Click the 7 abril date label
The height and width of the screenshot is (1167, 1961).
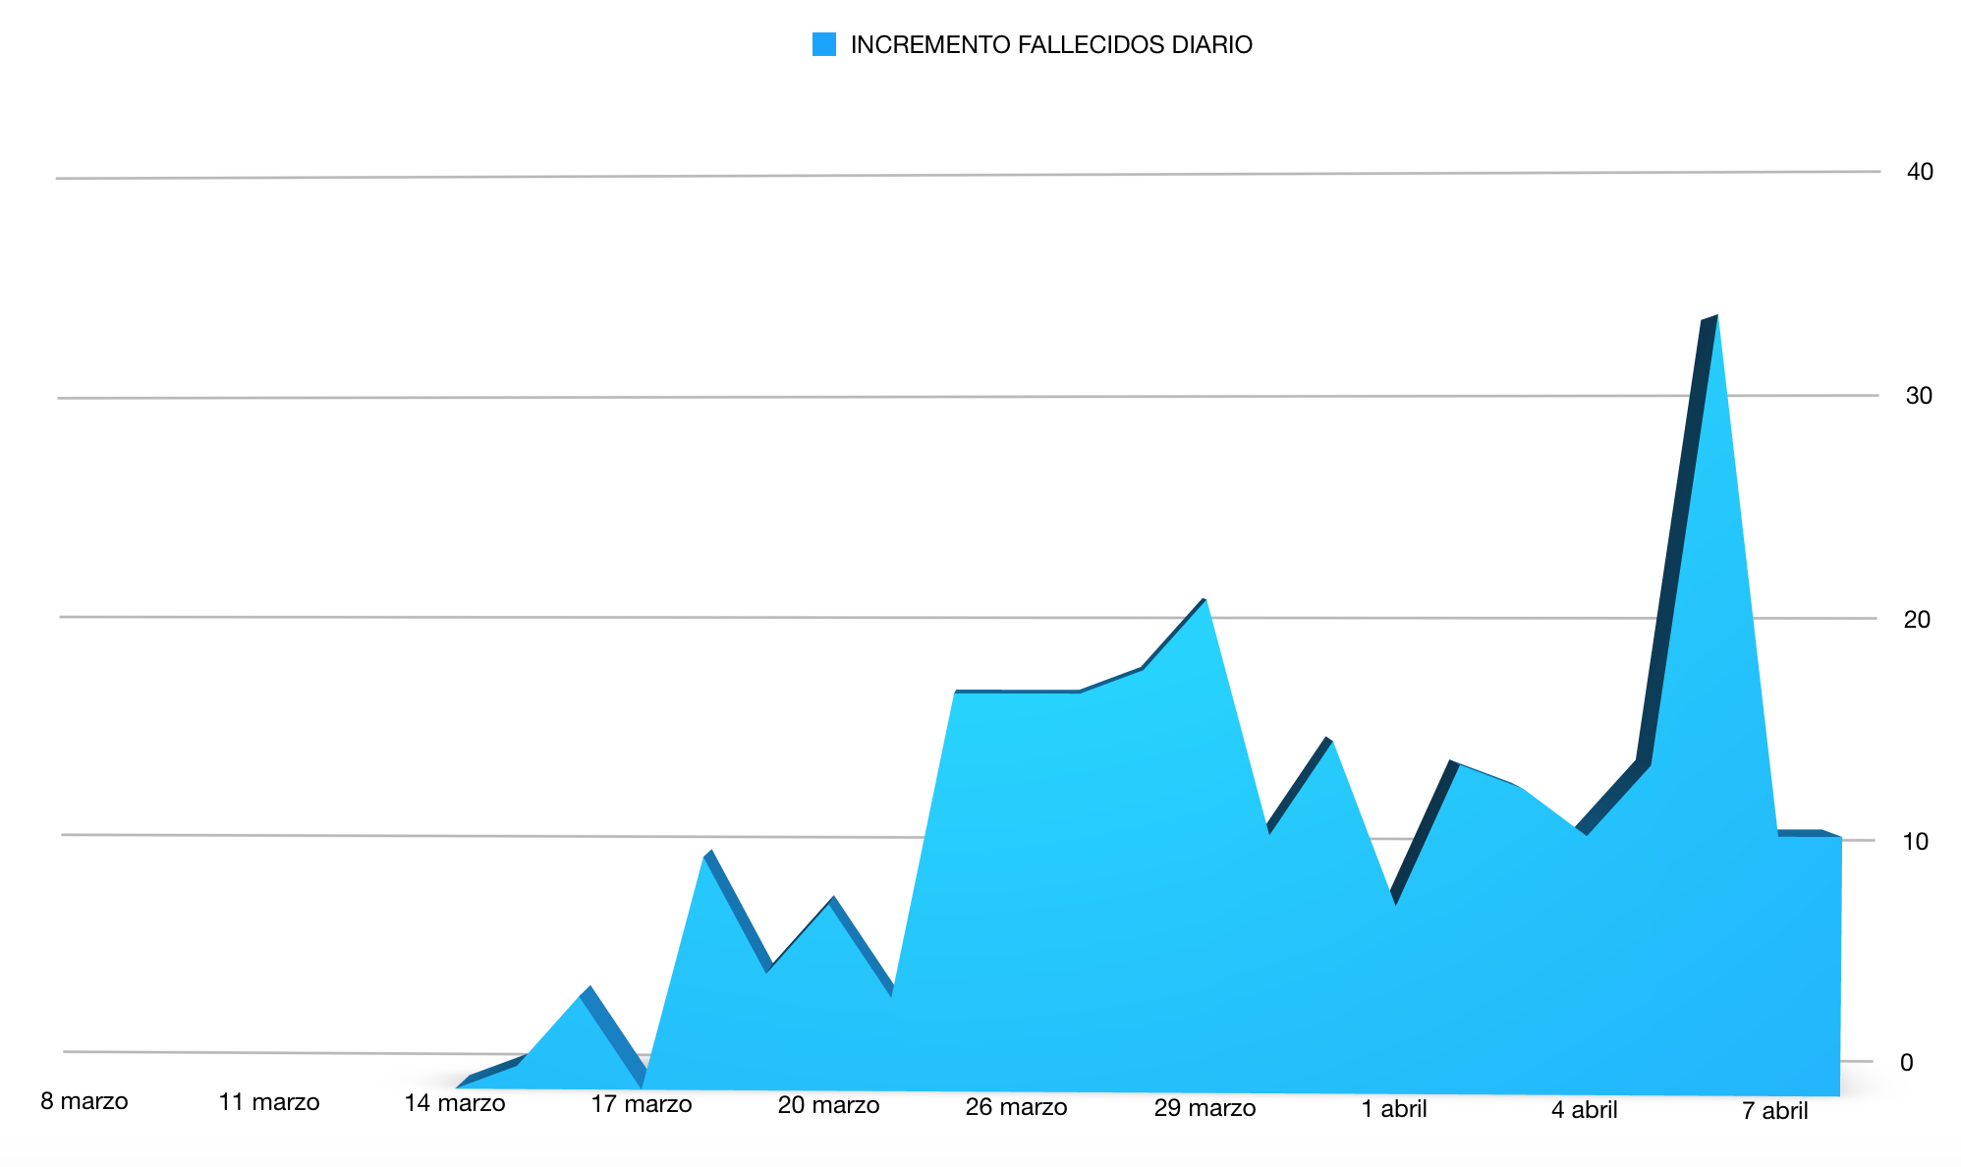click(1775, 1111)
